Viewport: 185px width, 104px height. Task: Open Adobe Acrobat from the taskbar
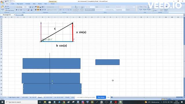point(116,102)
